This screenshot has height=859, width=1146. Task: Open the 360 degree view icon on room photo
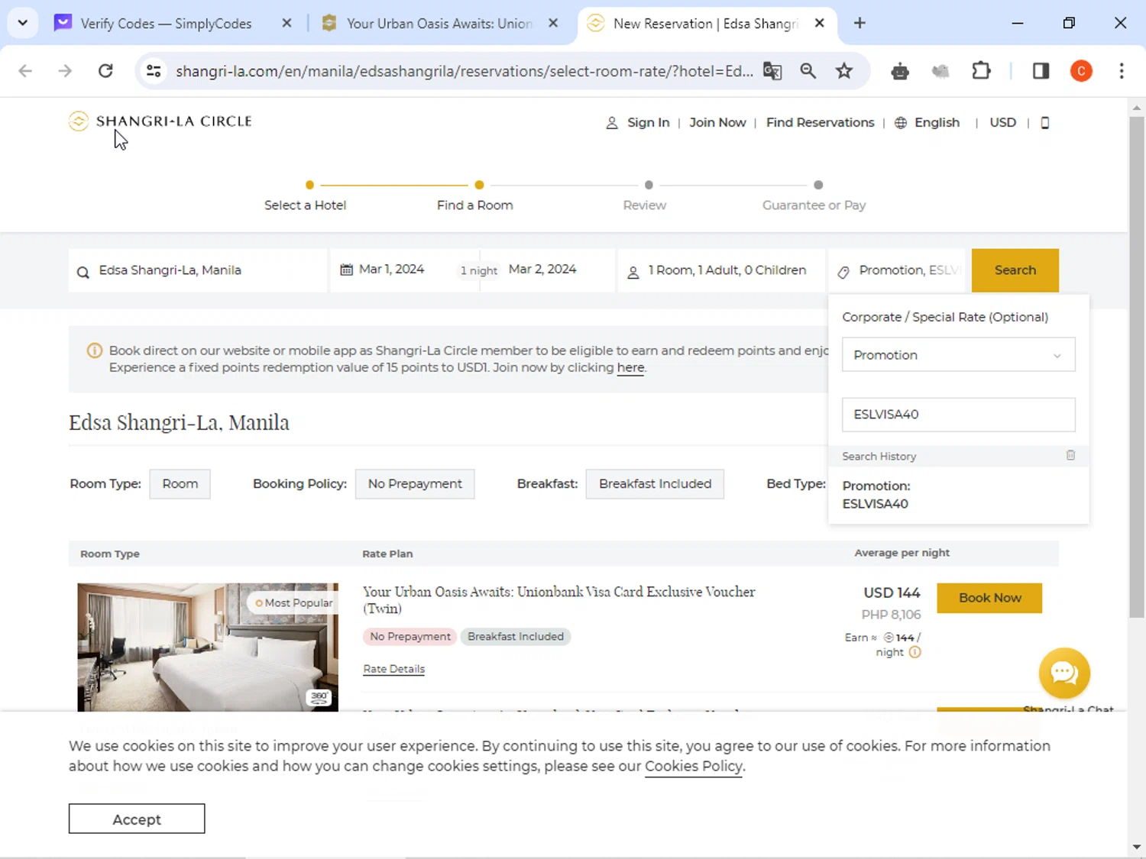(319, 697)
